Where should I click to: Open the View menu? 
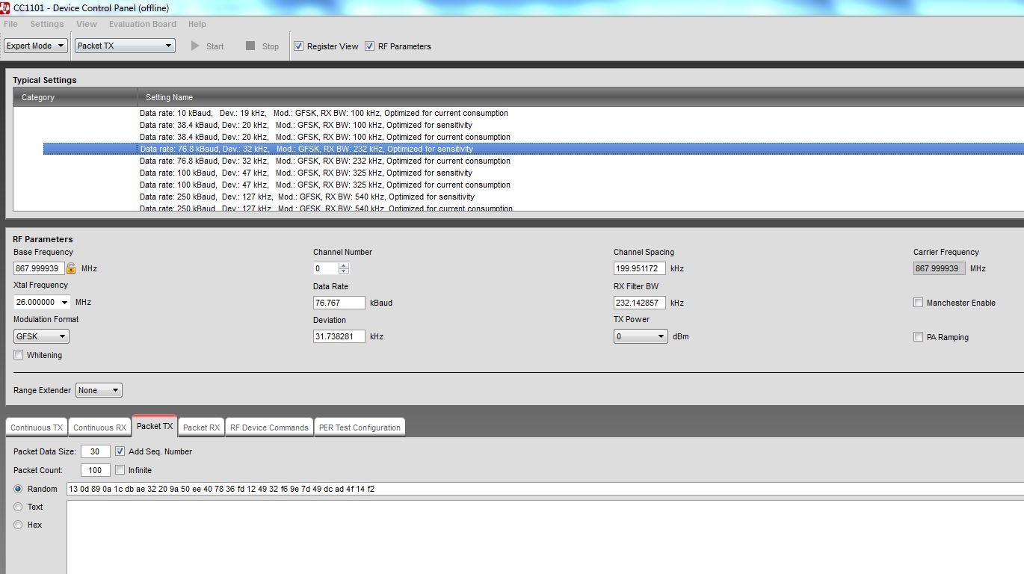pos(87,24)
